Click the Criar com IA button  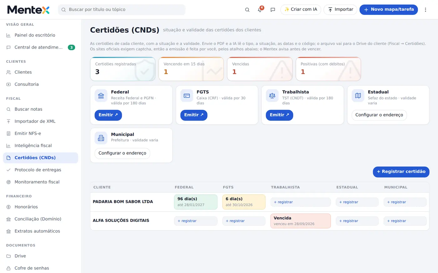tap(301, 10)
